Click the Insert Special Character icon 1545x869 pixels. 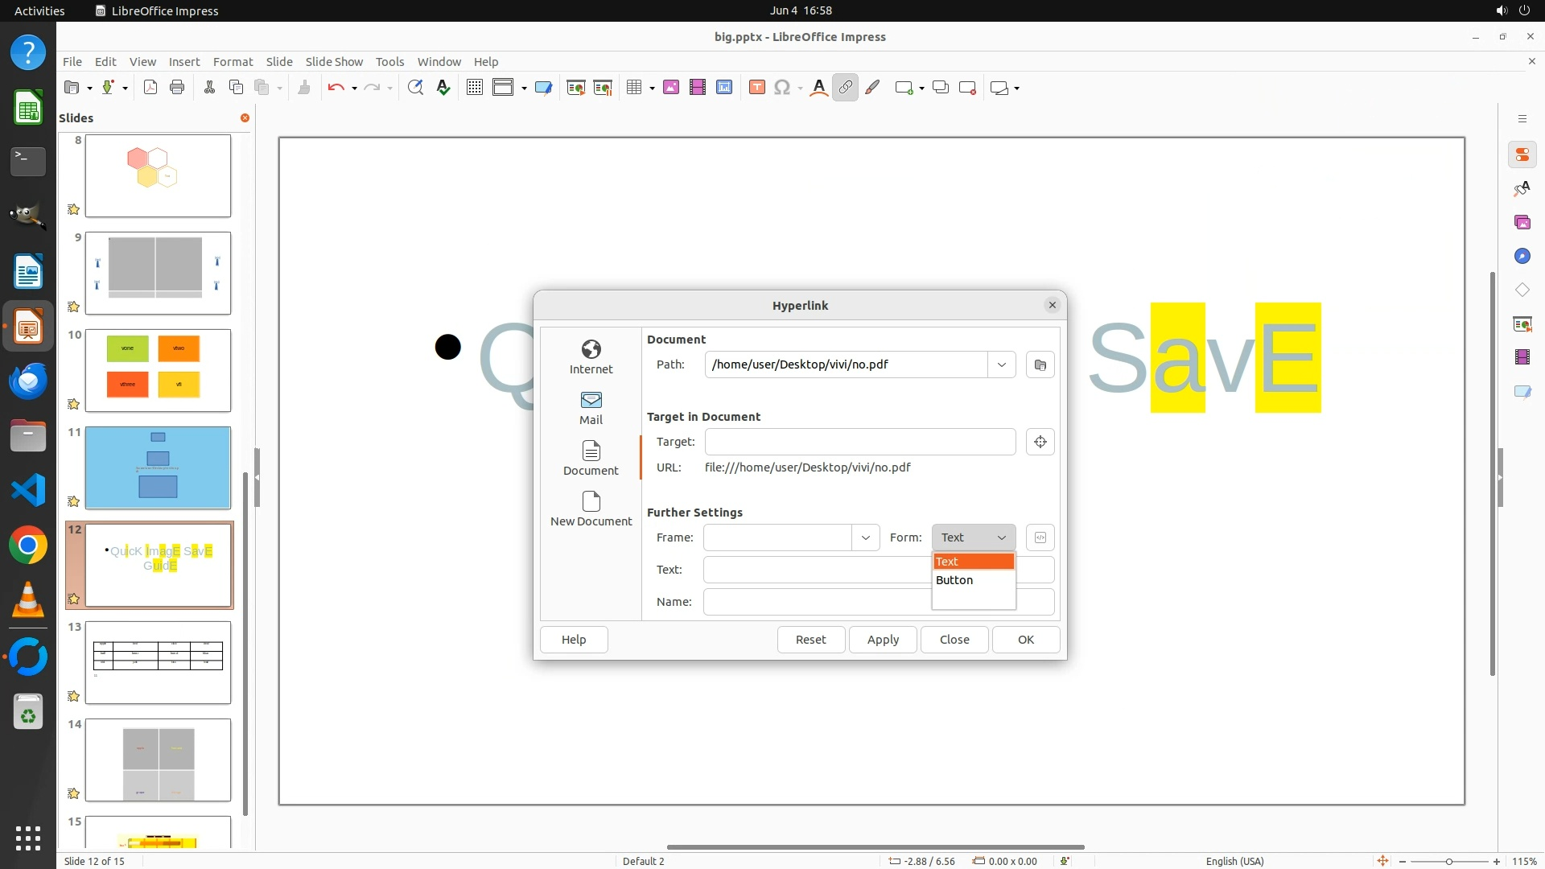click(x=781, y=88)
